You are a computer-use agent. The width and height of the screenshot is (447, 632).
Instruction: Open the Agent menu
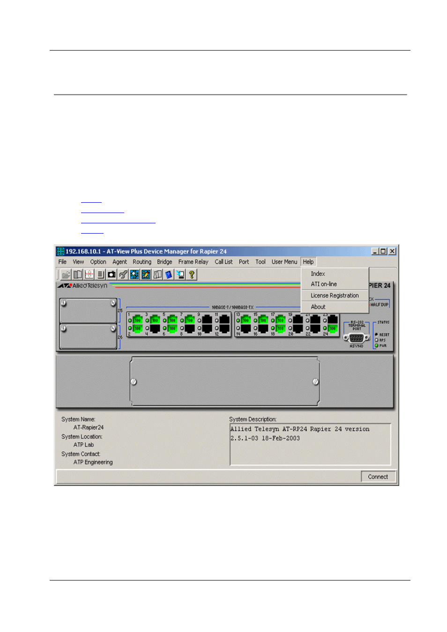click(x=119, y=262)
